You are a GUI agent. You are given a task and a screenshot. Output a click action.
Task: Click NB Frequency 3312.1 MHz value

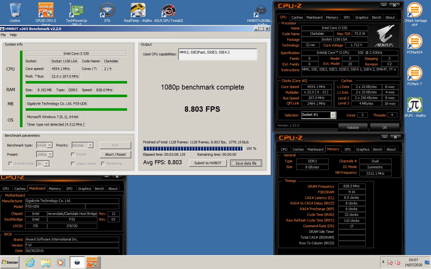tap(375, 173)
